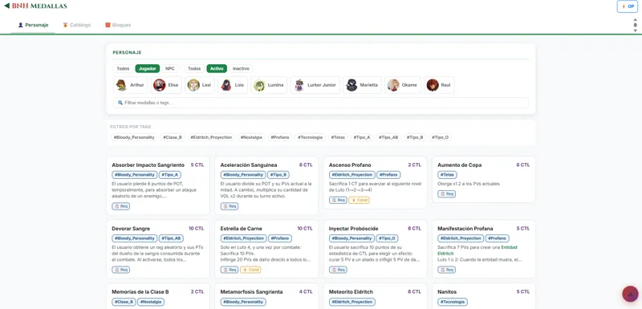Open the Catálogo tab
Screen dimensions: 642x309
76,25
